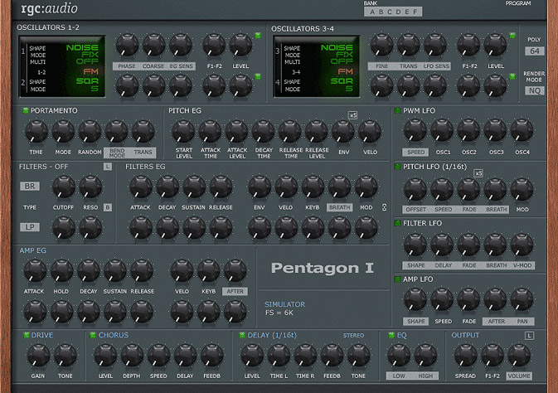Select bank F in the bank selector
Image resolution: width=558 pixels, height=393 pixels.
click(x=416, y=12)
